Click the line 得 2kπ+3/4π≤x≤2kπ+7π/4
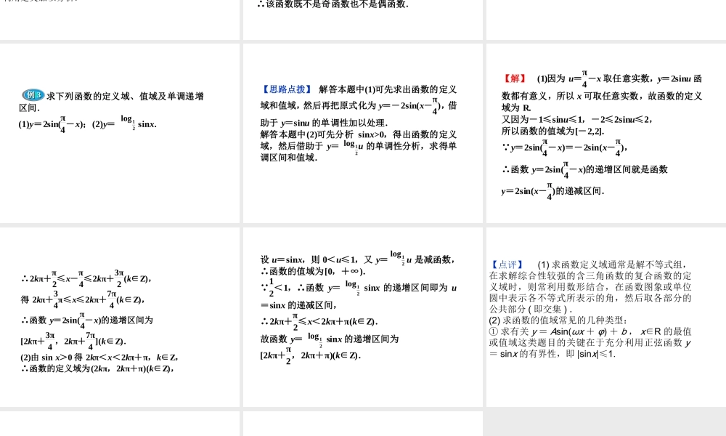 (83, 299)
